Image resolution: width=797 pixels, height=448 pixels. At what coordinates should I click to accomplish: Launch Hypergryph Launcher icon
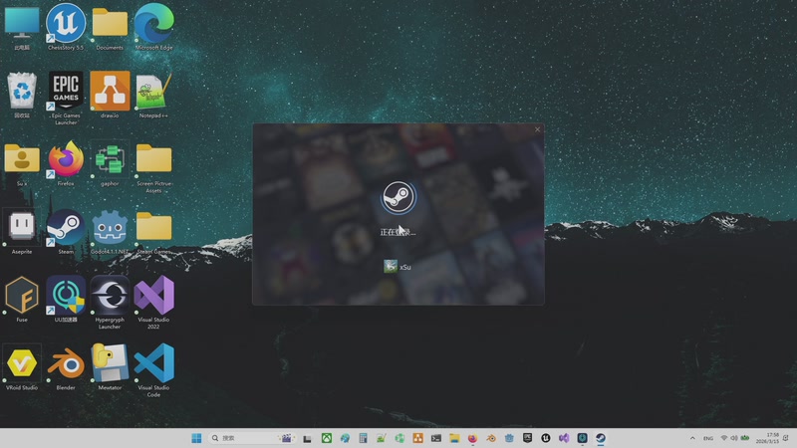[110, 303]
